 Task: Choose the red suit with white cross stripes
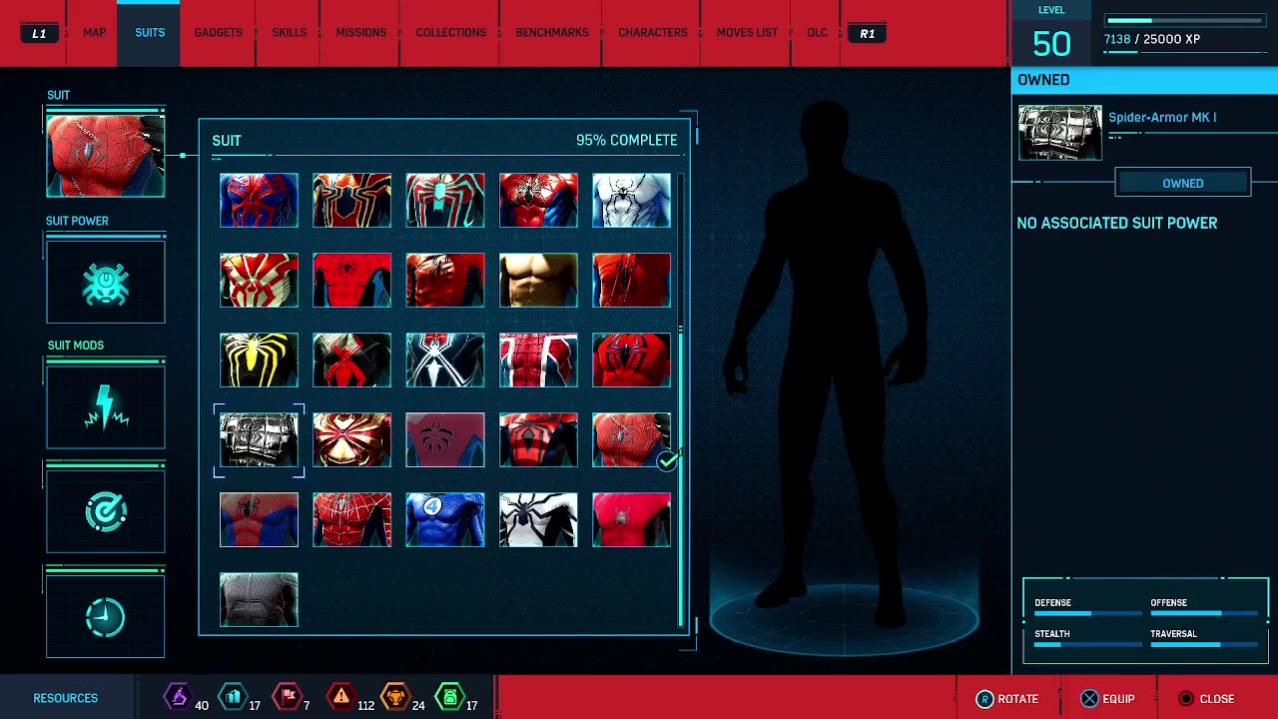(x=538, y=359)
